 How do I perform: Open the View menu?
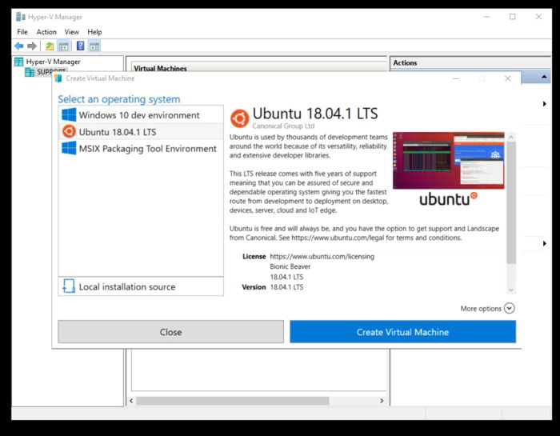click(x=72, y=32)
